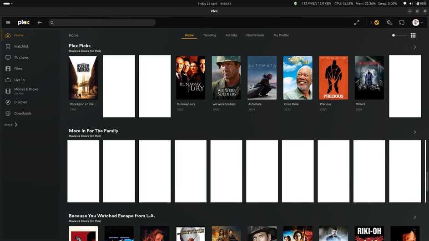Click the Cast to device icon

coord(402,23)
